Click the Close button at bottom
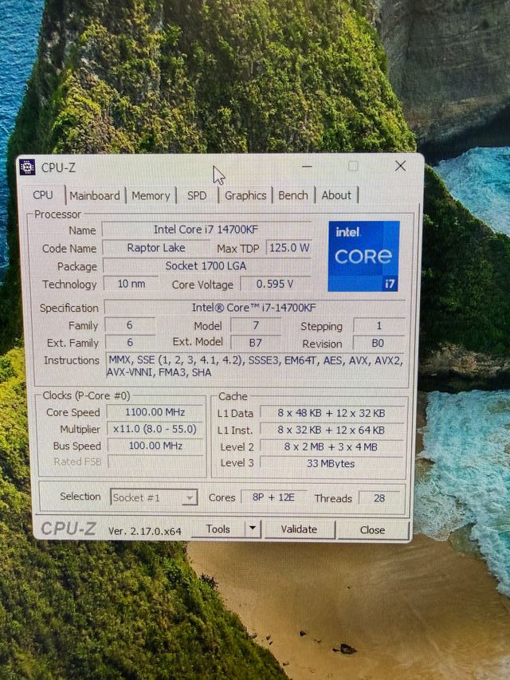 372,530
